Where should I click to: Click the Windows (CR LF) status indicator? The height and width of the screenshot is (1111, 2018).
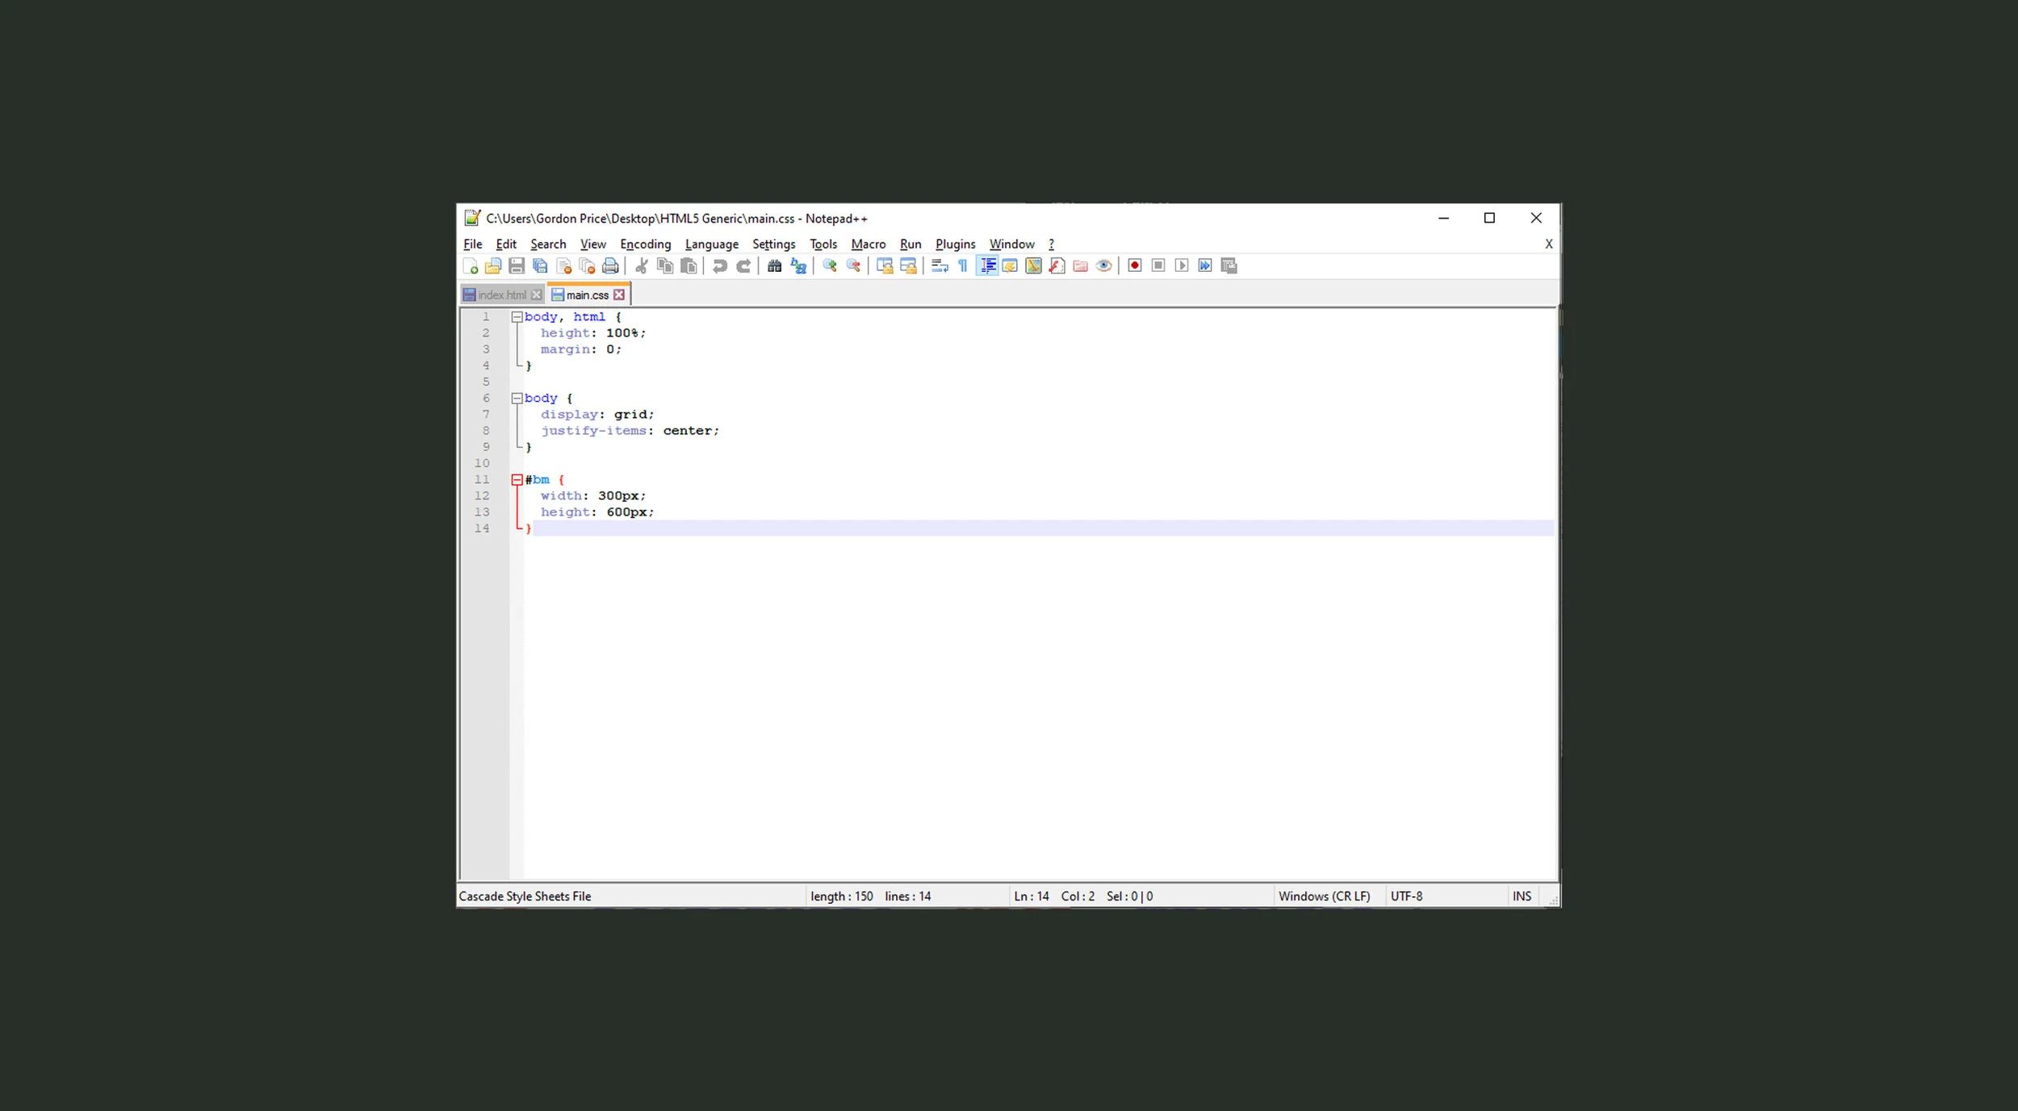[1324, 896]
